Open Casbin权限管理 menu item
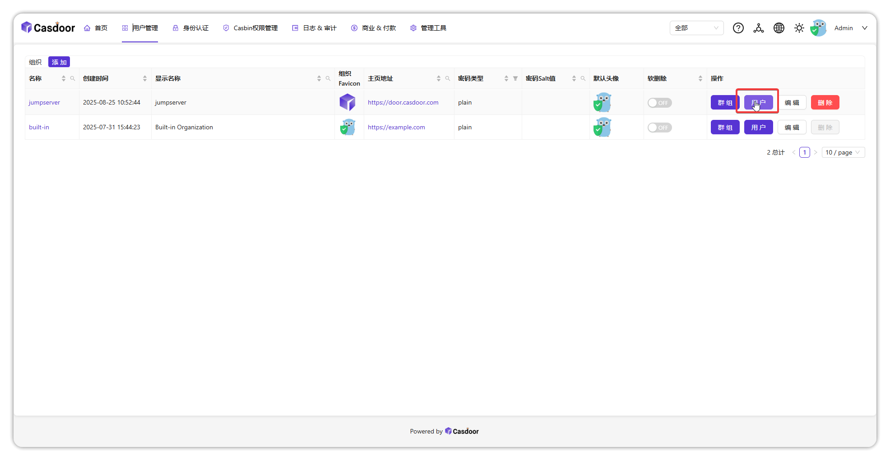The height and width of the screenshot is (456, 890). click(x=250, y=28)
